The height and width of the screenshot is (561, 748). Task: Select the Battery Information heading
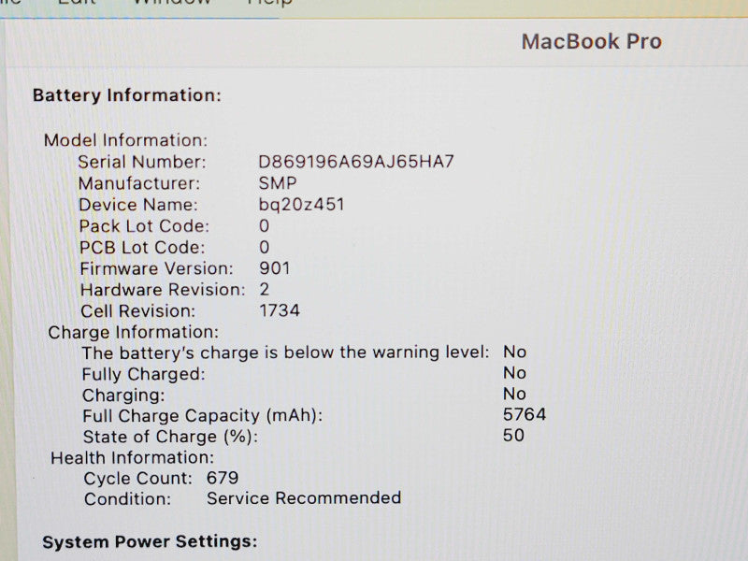pos(127,95)
